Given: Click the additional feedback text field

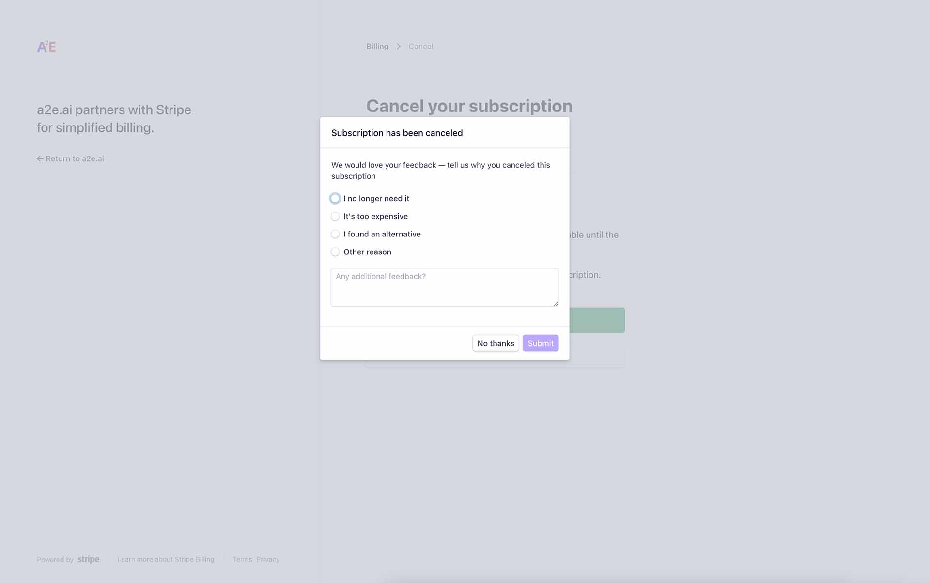Looking at the screenshot, I should (444, 287).
